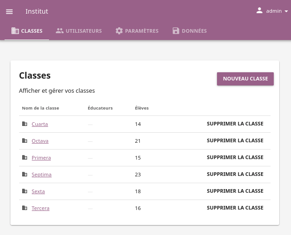Open the Données tab
291x235 pixels.
[x=189, y=31]
